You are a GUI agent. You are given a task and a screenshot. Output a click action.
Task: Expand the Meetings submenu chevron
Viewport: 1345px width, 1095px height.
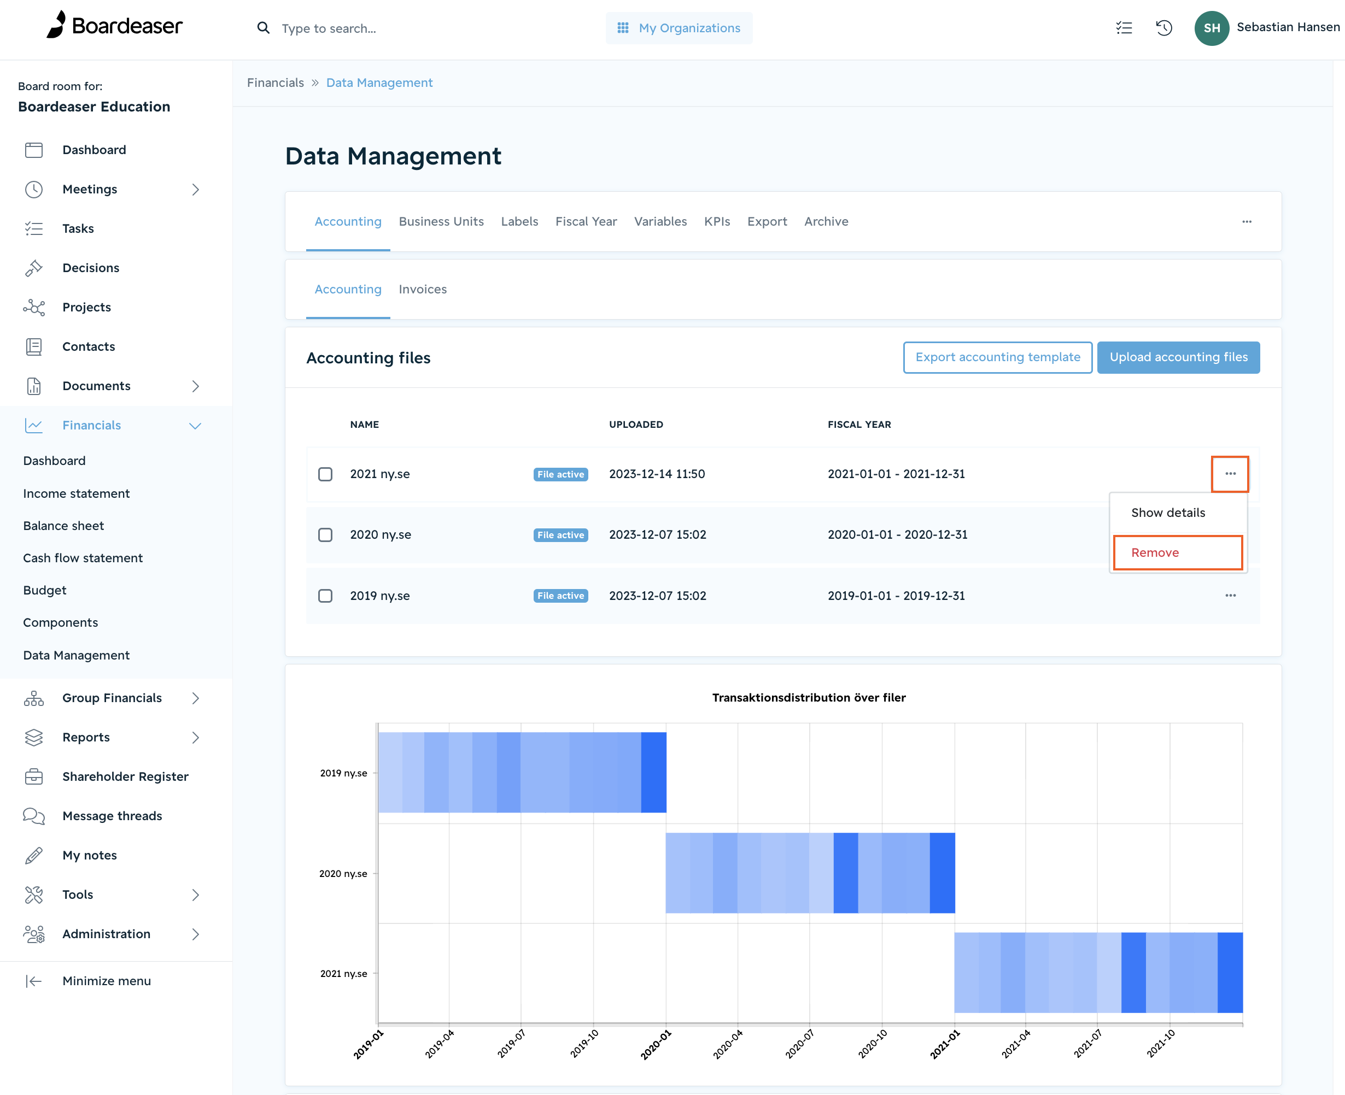point(196,189)
